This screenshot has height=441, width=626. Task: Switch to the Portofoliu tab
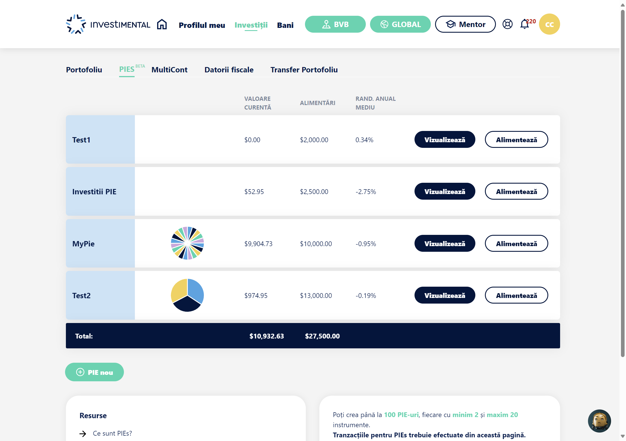tap(84, 70)
